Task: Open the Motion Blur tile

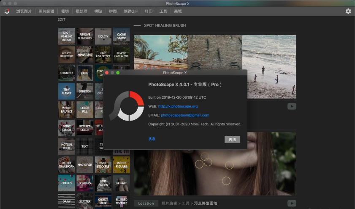Action: point(67,146)
